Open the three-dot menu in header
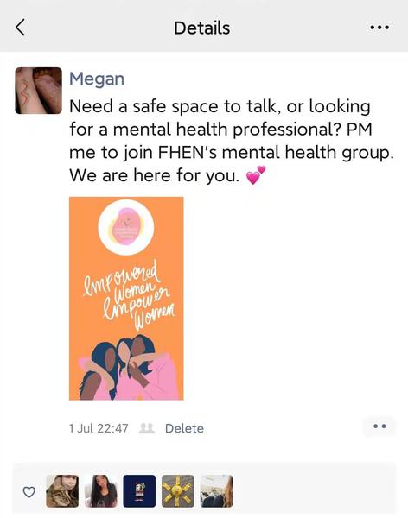Image resolution: width=408 pixels, height=518 pixels. (x=379, y=28)
